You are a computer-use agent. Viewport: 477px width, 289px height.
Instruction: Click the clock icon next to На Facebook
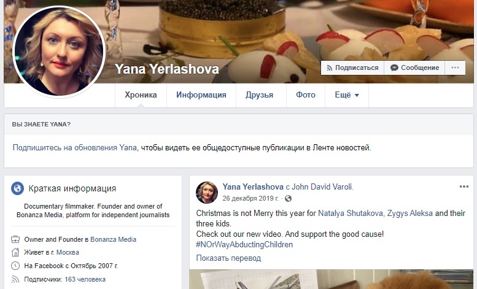tap(15, 266)
